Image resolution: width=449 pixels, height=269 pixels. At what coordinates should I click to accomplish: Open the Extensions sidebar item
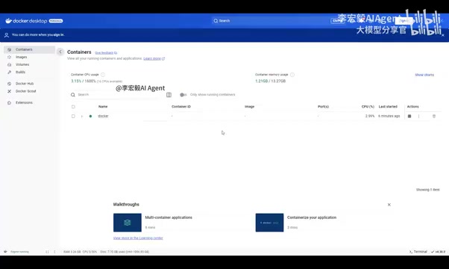point(30,102)
